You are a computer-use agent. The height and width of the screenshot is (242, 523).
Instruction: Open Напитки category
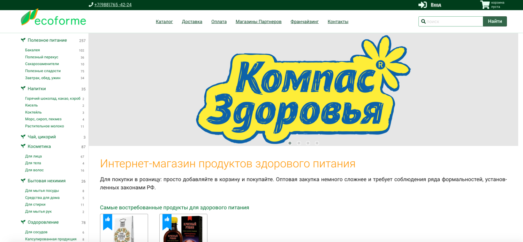pos(37,89)
